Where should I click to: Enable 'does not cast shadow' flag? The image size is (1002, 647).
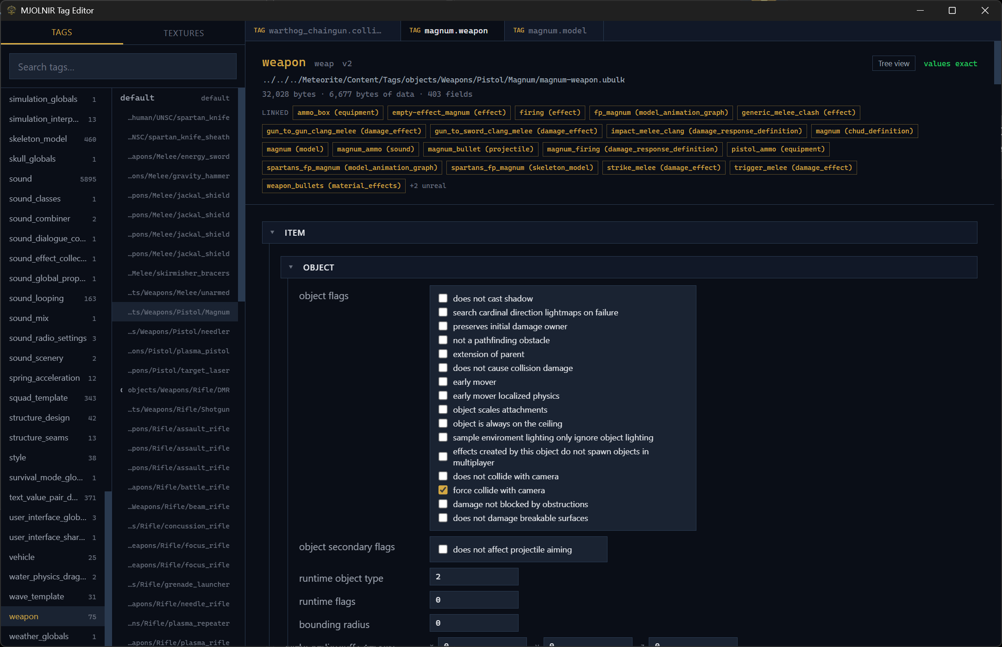tap(443, 298)
